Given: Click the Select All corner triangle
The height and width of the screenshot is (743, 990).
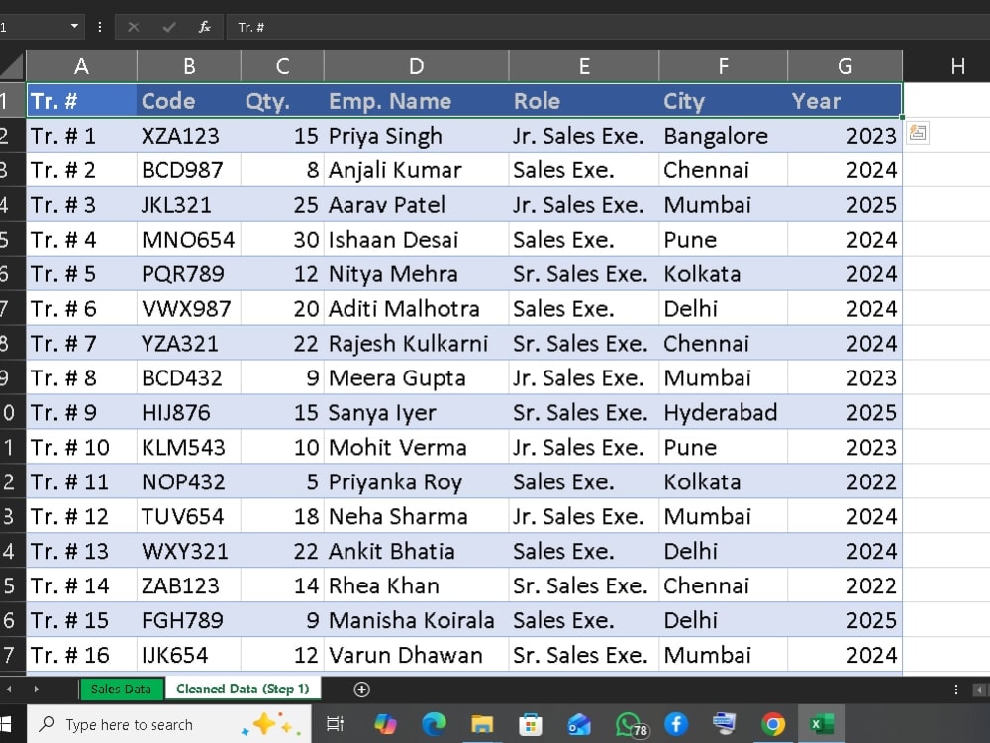Looking at the screenshot, I should pyautogui.click(x=13, y=65).
